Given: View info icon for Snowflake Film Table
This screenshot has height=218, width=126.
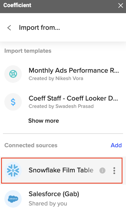Looking at the screenshot, I should 102,170.
